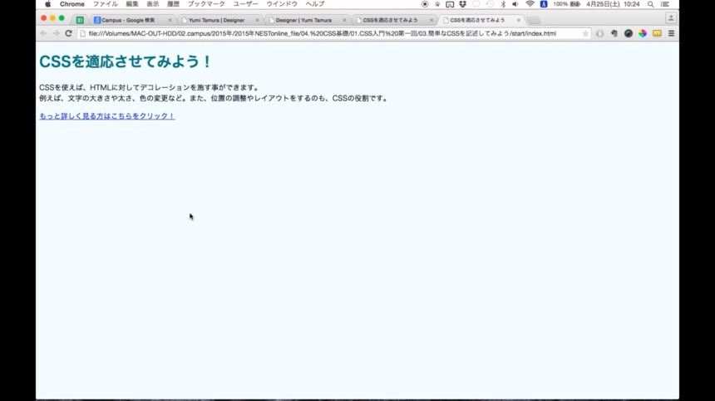715x401 pixels.
Task: Open the volume control icon
Action: pos(515,4)
